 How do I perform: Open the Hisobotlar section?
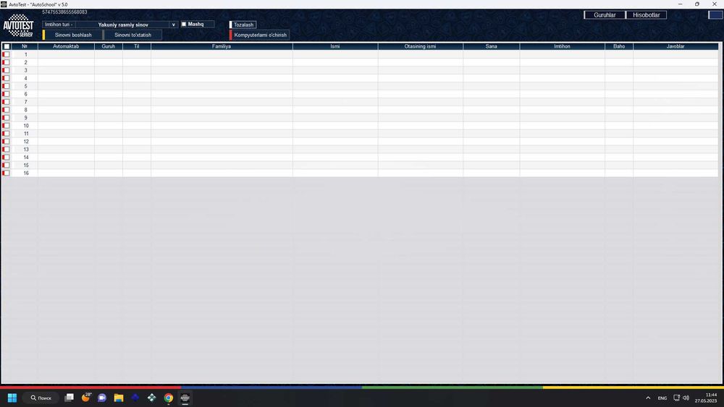pyautogui.click(x=646, y=14)
